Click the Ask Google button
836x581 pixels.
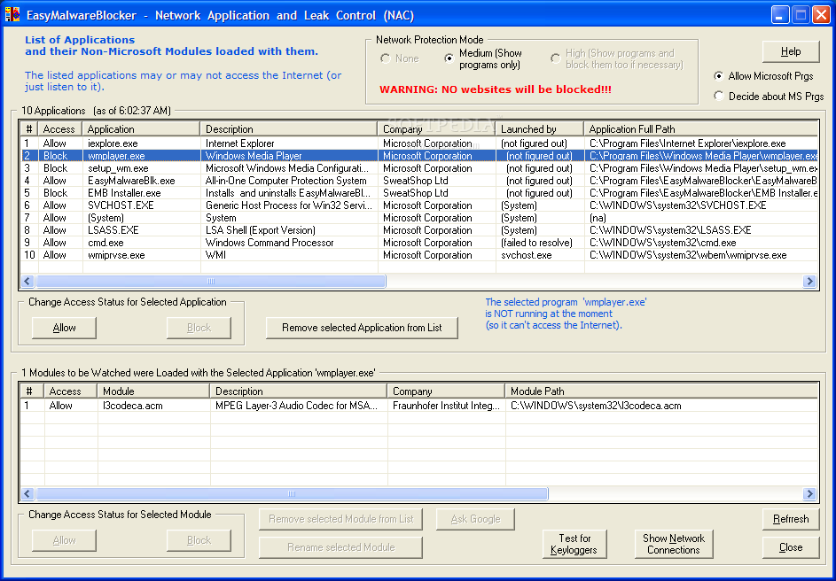pyautogui.click(x=475, y=519)
